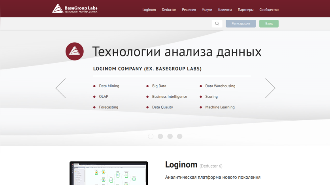
Task: Click the Machine Learning bullet text
Action: tap(220, 107)
